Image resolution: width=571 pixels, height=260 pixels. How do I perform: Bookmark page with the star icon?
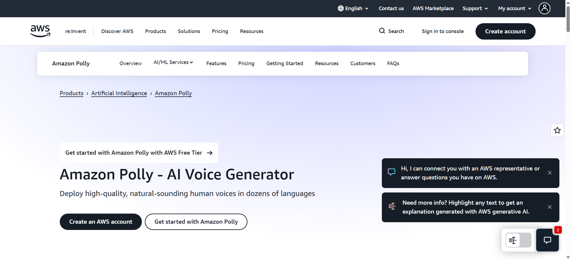pos(557,130)
